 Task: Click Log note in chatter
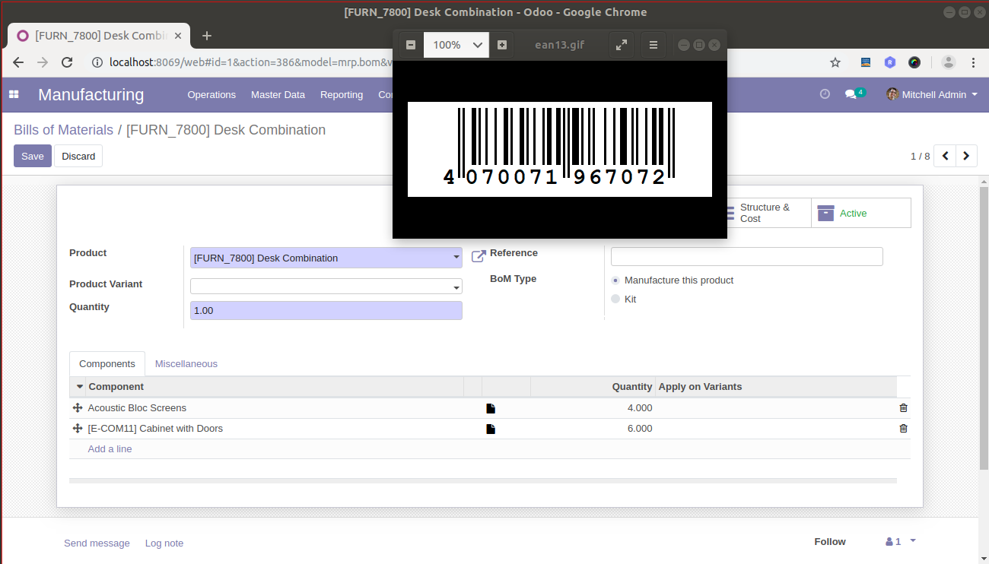[x=164, y=543]
